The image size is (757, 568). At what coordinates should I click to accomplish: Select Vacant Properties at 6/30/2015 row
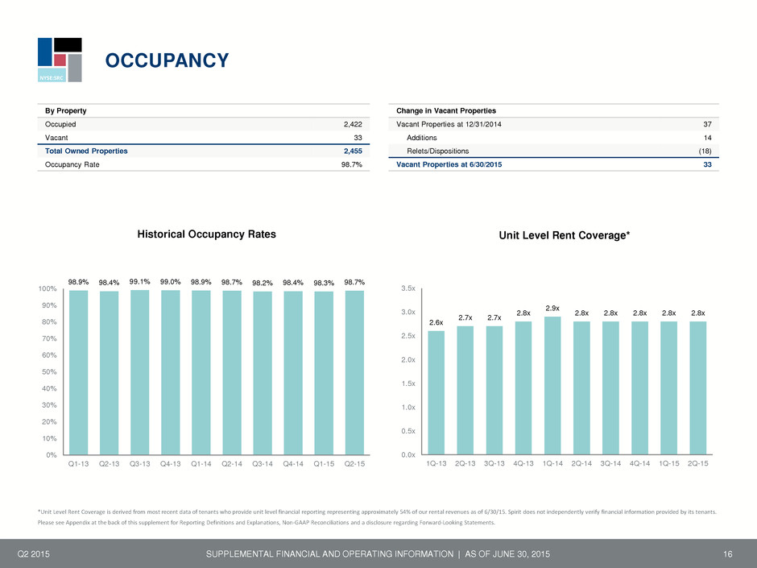(x=553, y=164)
